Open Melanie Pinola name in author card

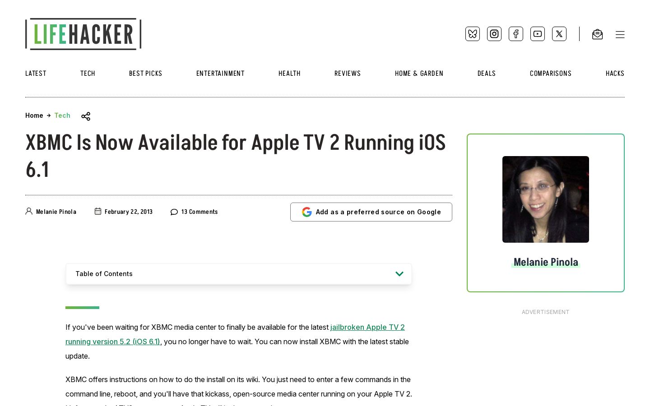pos(546,262)
